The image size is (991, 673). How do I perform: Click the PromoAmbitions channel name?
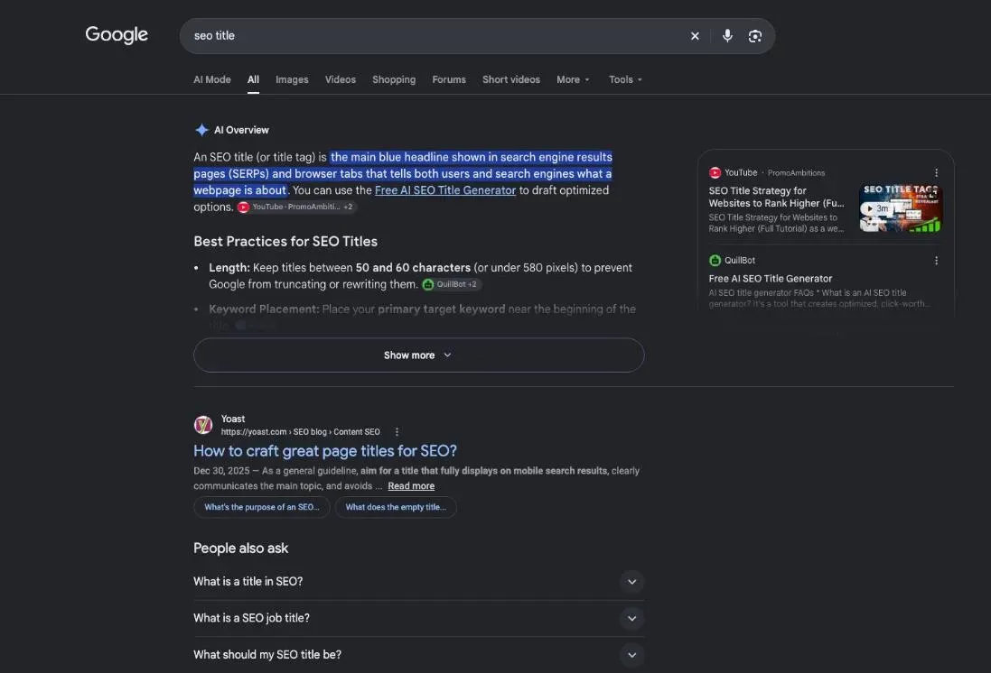pyautogui.click(x=796, y=173)
